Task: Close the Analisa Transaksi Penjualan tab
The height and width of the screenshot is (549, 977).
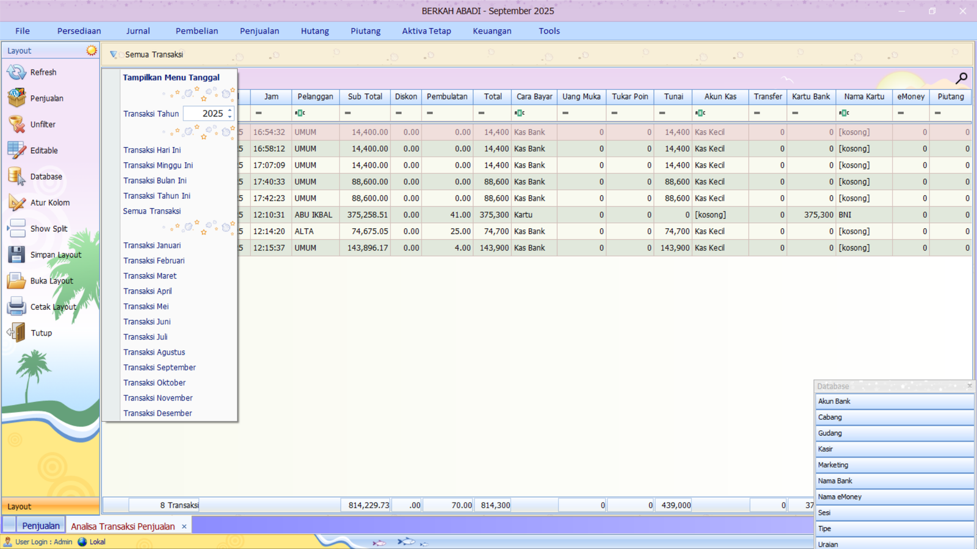Action: (184, 526)
